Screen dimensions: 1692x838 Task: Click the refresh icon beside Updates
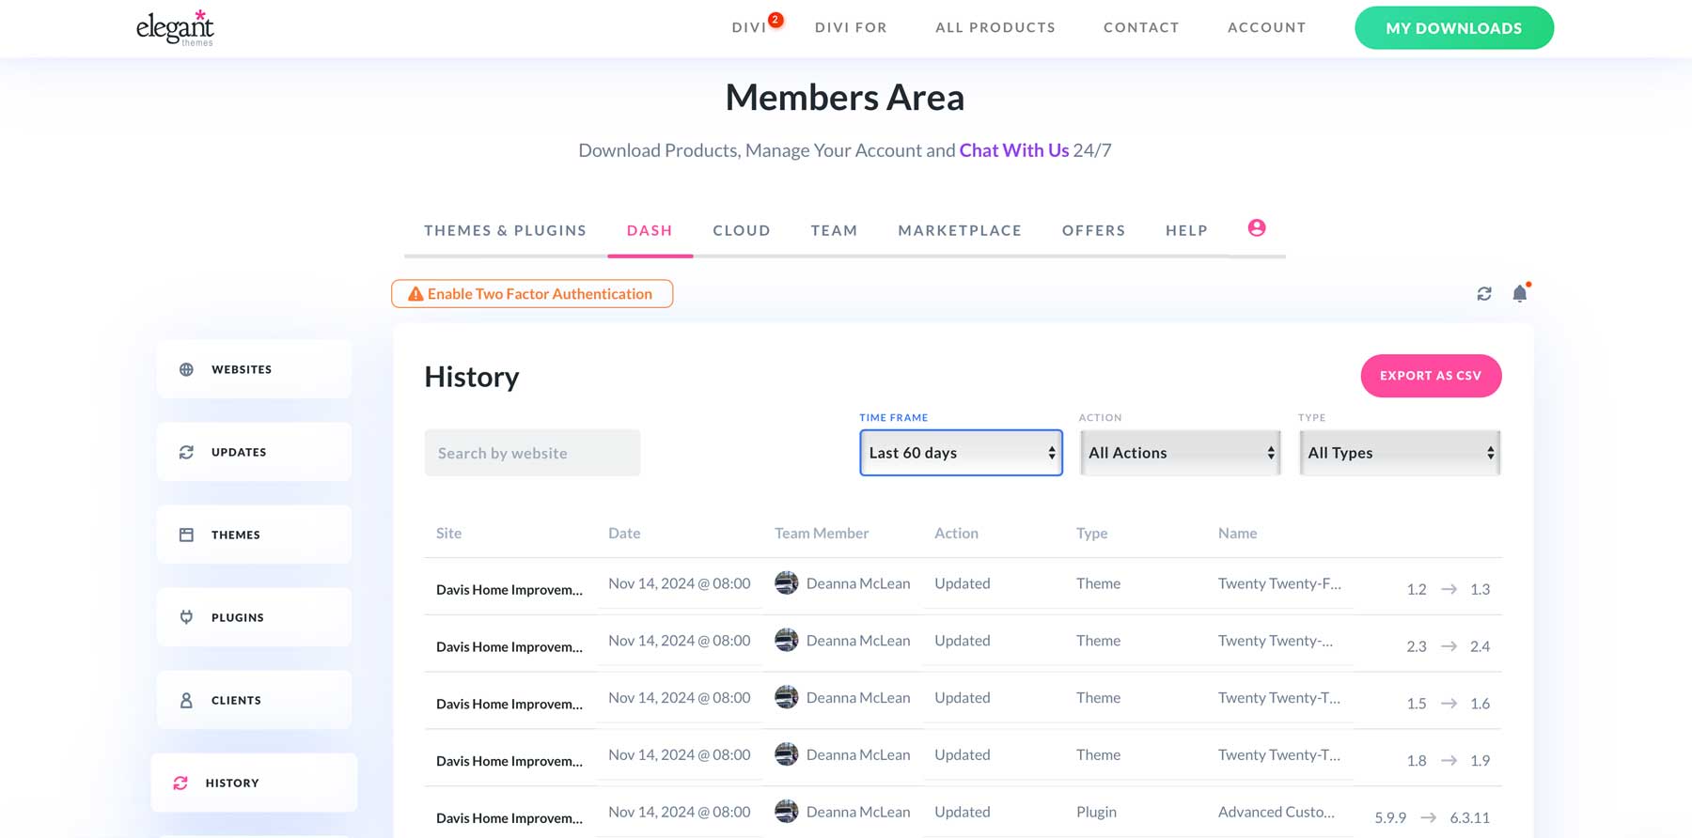coord(186,452)
